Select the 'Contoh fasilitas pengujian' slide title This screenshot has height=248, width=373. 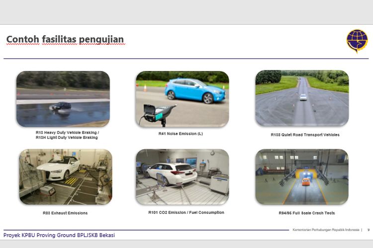coord(65,39)
